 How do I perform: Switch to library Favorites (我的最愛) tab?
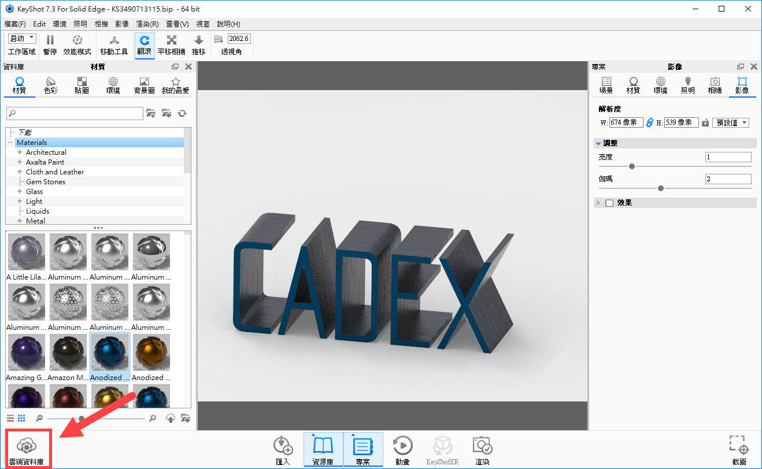click(x=175, y=85)
